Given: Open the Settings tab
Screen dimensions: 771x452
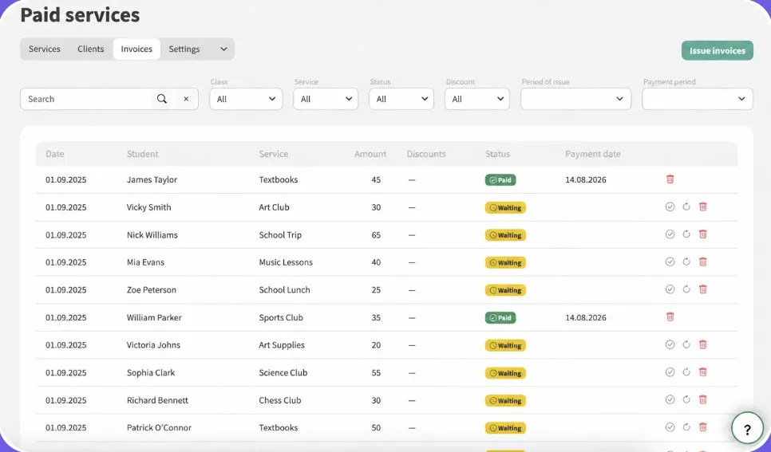Looking at the screenshot, I should pos(184,49).
